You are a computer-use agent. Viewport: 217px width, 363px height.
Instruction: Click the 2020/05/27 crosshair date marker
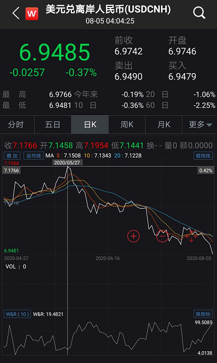pyautogui.click(x=67, y=162)
